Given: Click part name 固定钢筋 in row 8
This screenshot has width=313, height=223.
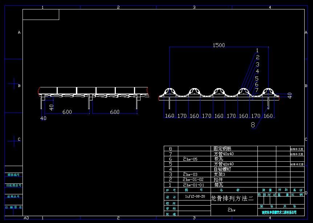Looking at the screenshot, I should (222, 148).
